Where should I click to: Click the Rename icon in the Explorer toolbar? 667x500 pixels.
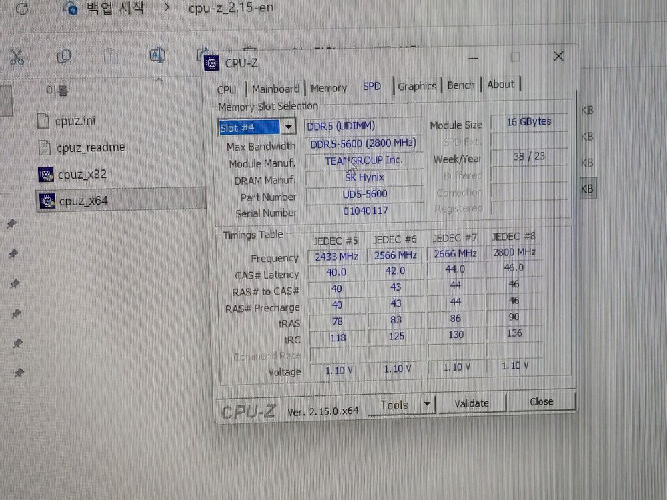(x=158, y=57)
